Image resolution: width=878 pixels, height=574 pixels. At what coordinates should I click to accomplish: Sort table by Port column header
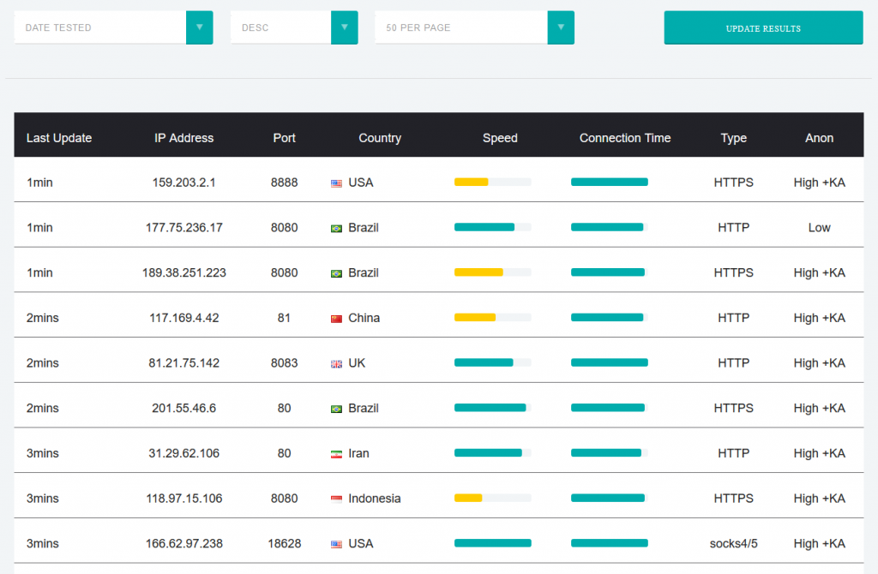tap(284, 138)
